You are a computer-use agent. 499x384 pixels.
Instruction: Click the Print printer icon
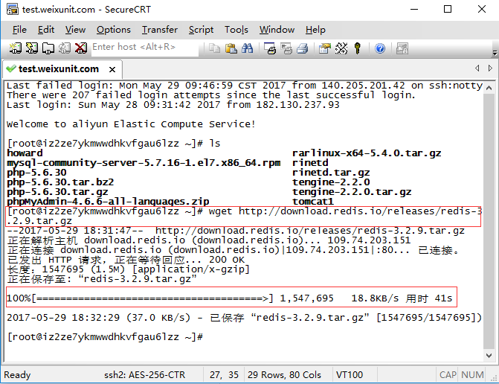point(303,48)
